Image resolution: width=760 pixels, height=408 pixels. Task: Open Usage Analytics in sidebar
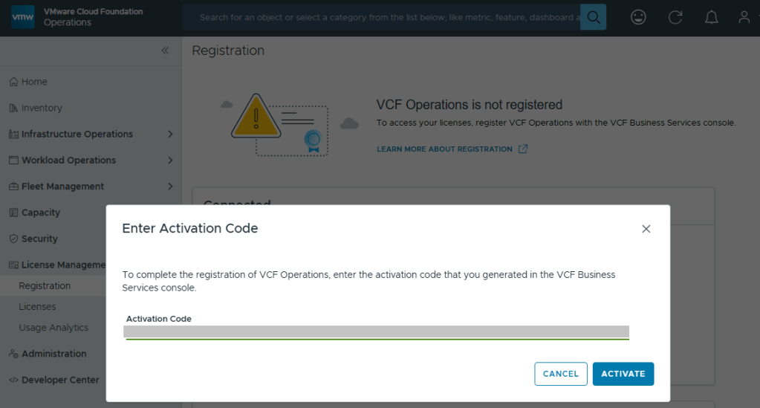[53, 328]
